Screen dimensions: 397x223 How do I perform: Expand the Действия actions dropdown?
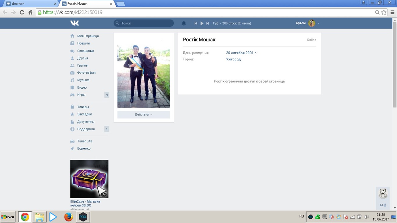click(143, 115)
